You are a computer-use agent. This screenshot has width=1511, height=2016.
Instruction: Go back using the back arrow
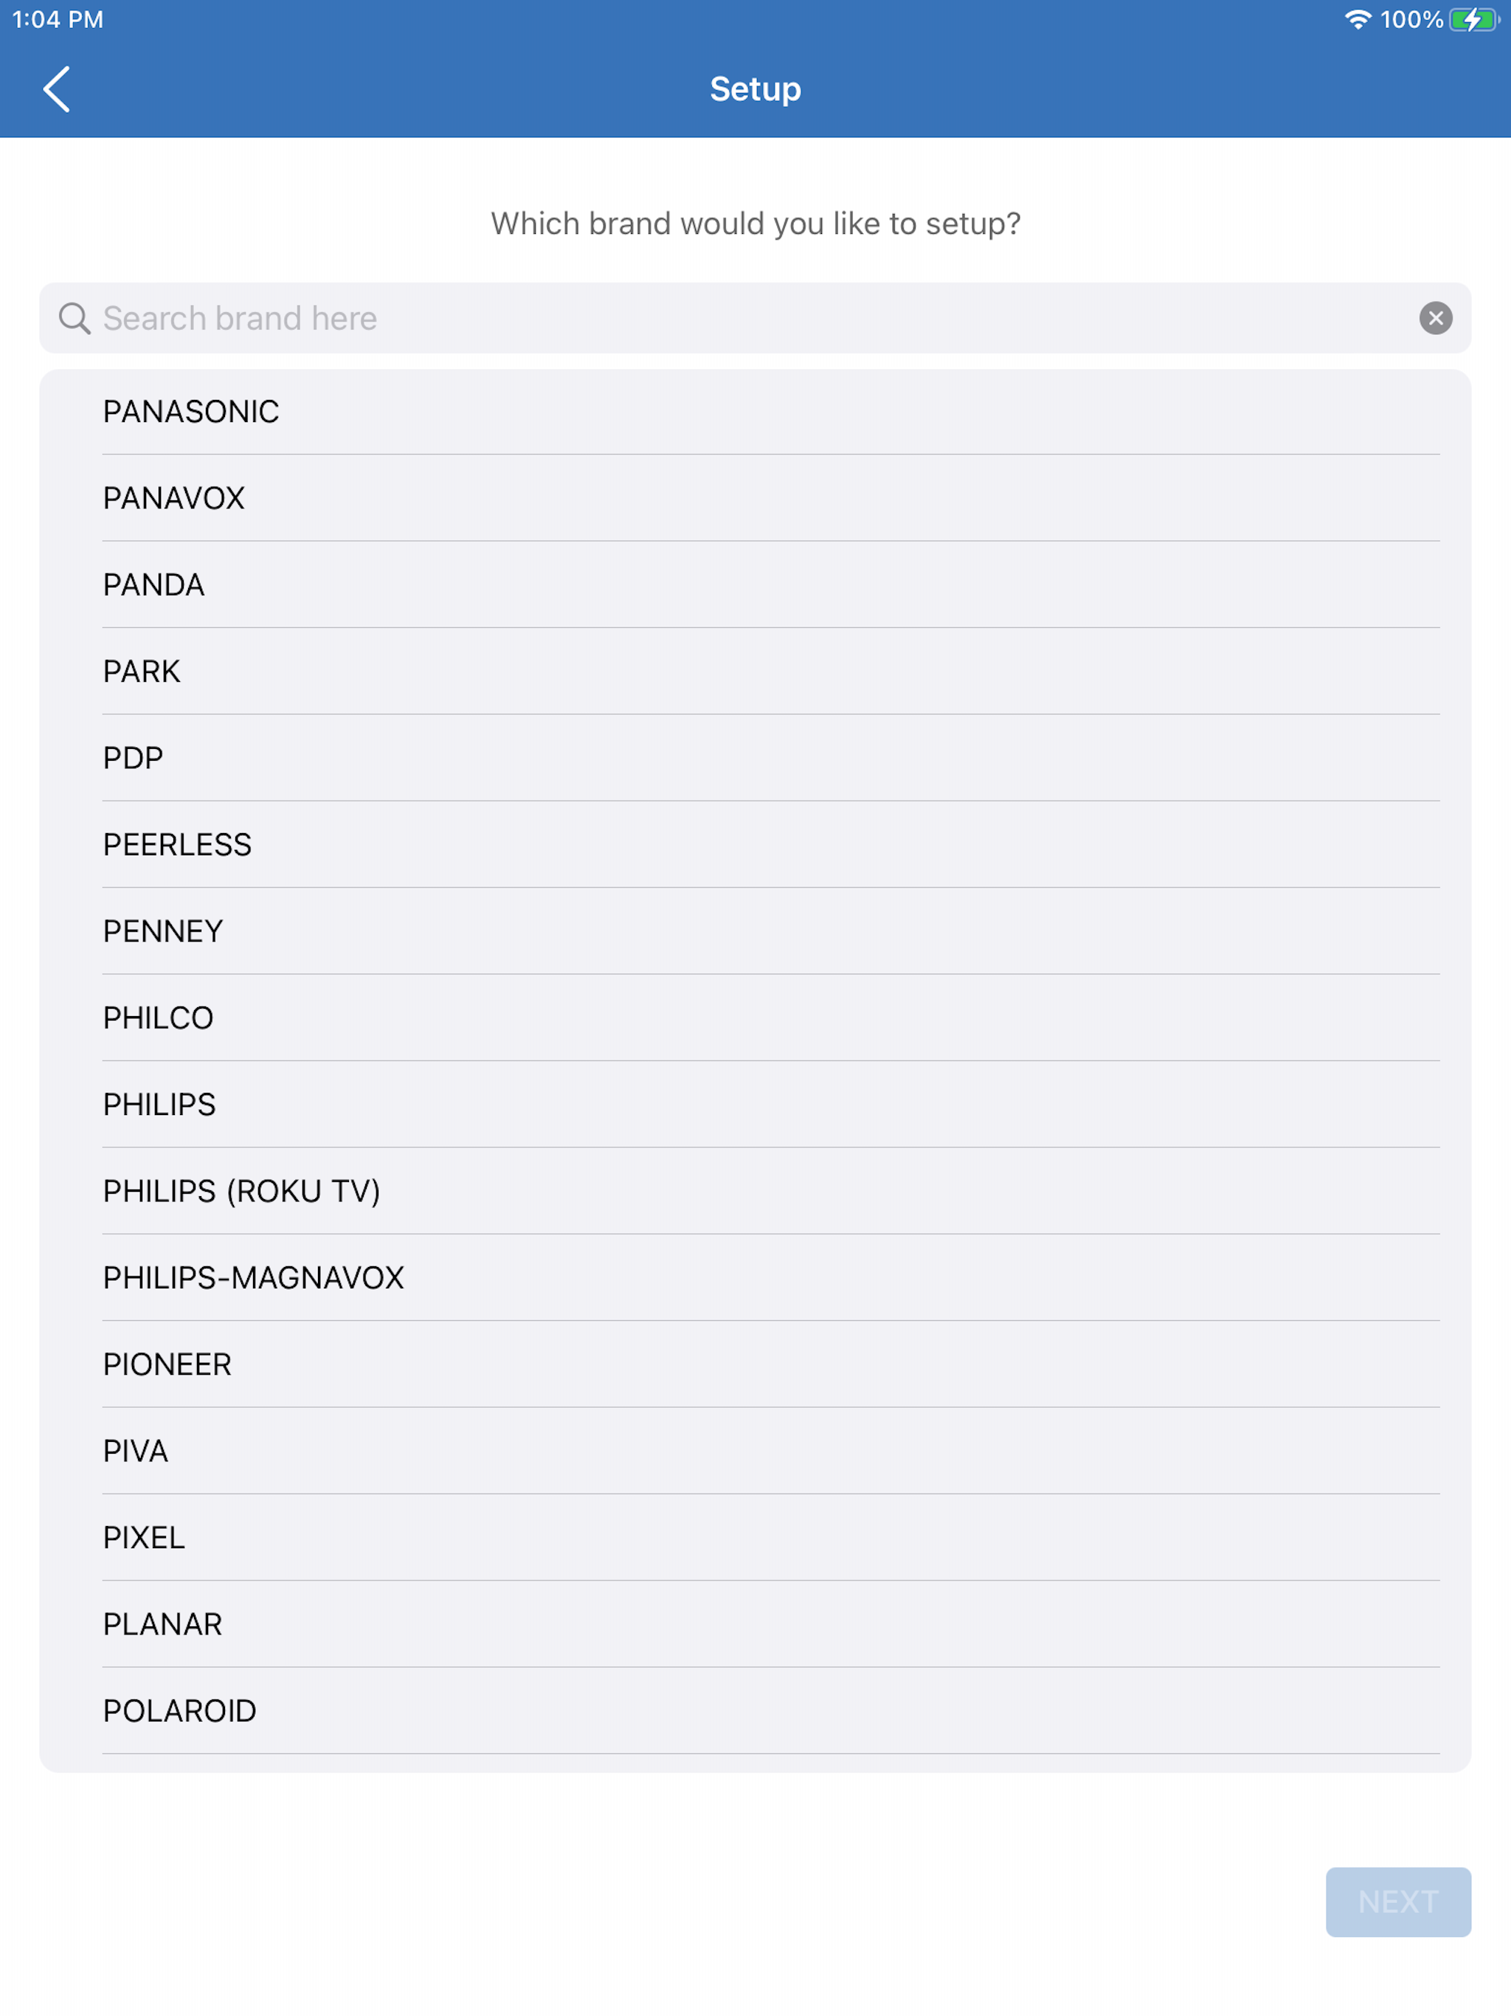(57, 89)
